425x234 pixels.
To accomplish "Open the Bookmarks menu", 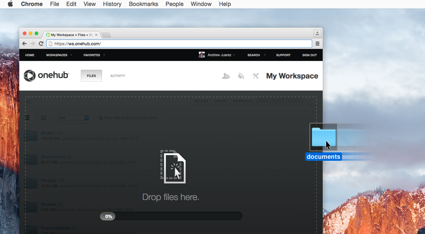I will pyautogui.click(x=143, y=4).
